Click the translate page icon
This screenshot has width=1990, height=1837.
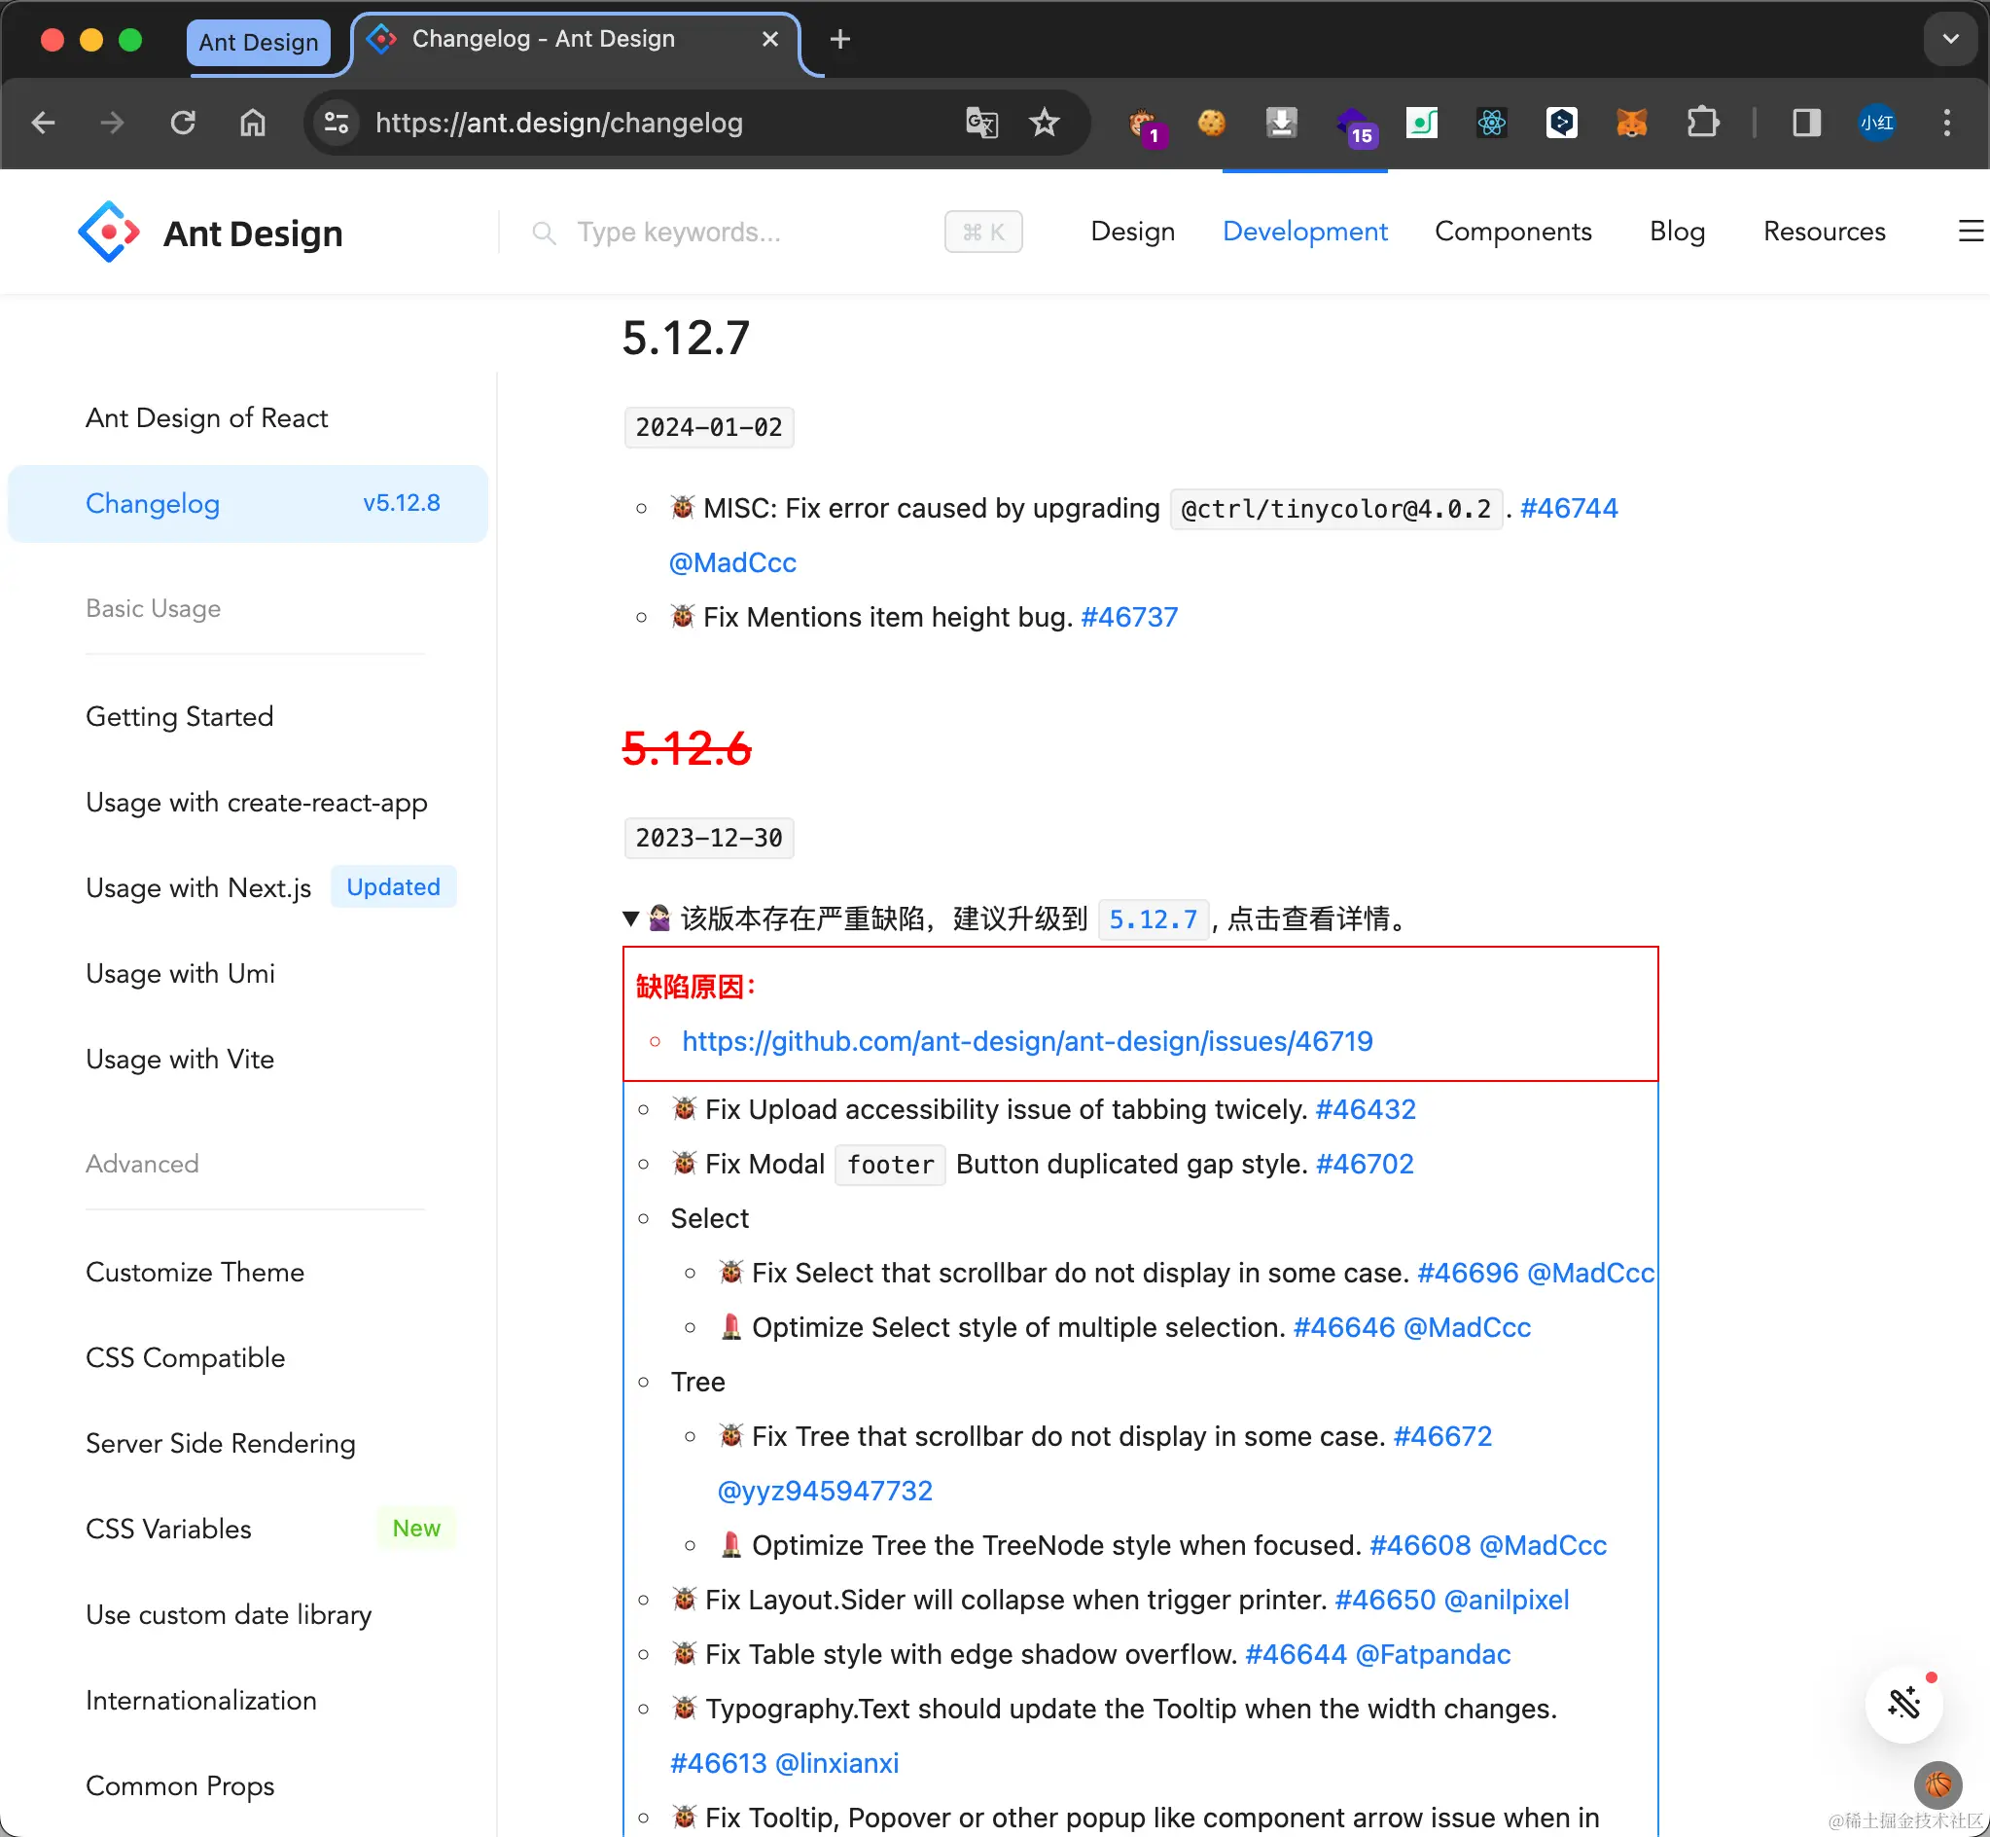click(x=981, y=123)
